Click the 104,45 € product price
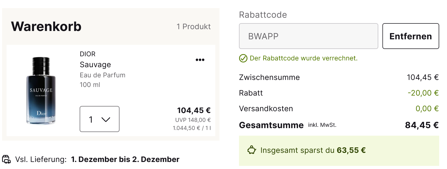 tap(194, 110)
